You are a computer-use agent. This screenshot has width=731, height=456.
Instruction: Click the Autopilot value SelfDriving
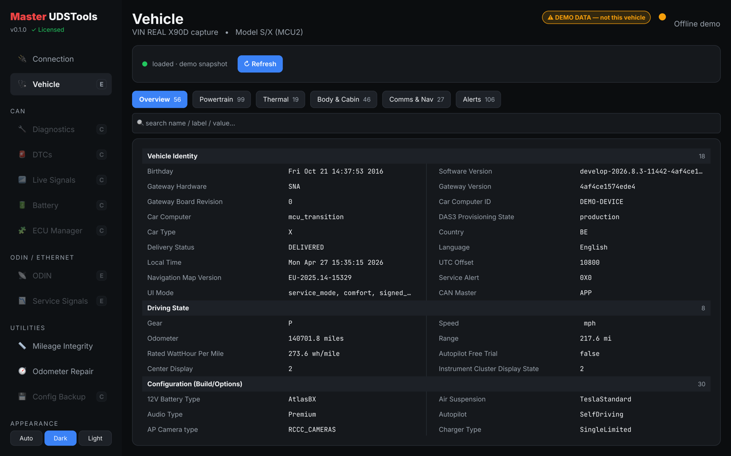coord(602,414)
